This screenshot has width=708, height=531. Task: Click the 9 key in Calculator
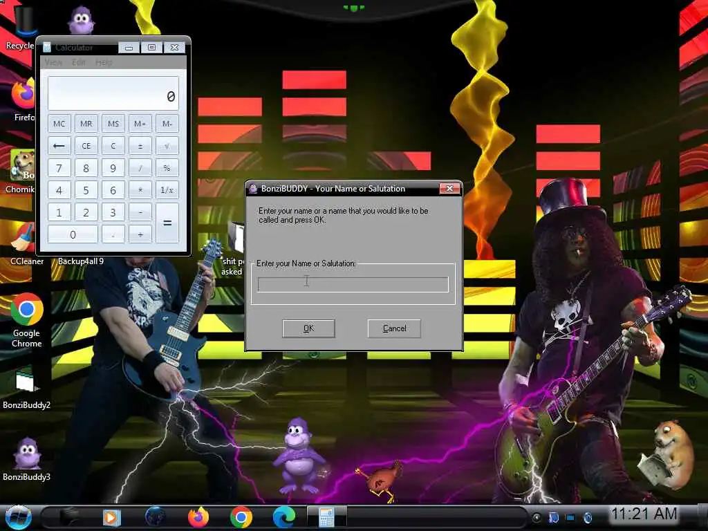[x=113, y=168]
